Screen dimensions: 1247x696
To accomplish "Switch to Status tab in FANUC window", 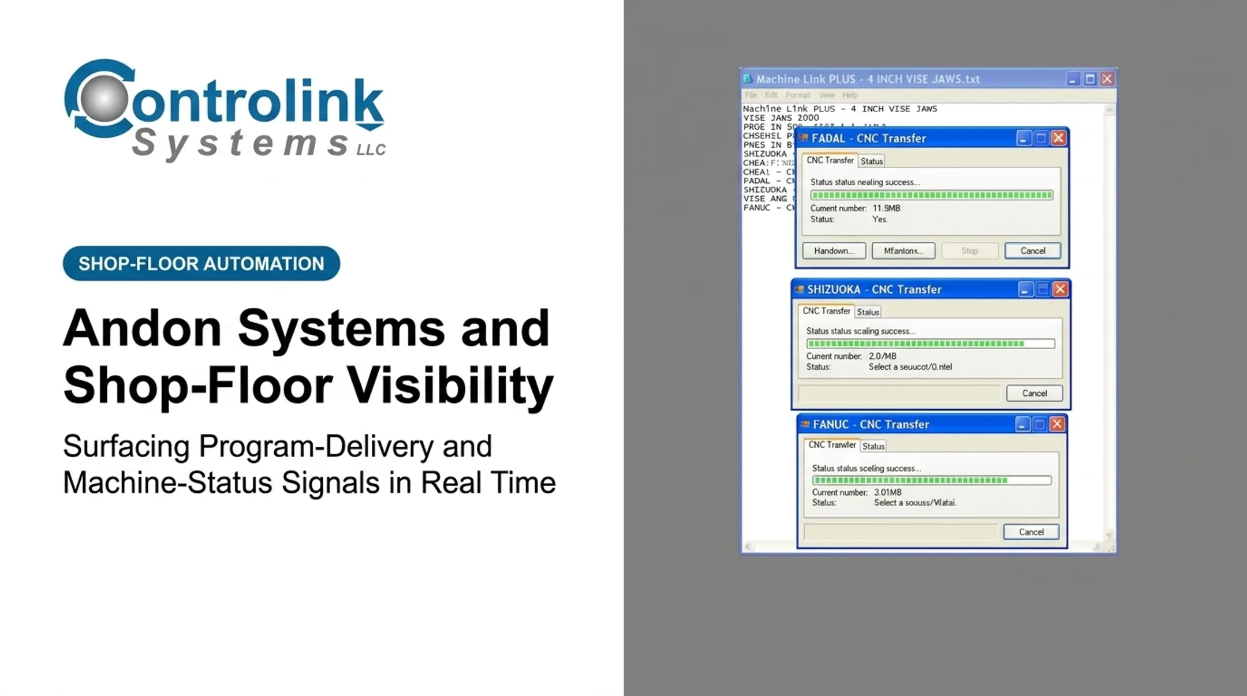I will [x=873, y=446].
